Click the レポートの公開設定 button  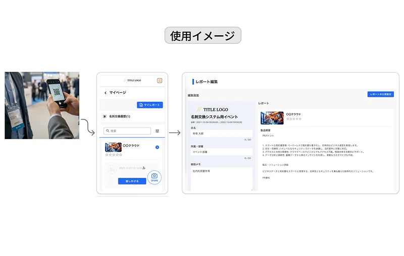(x=380, y=94)
